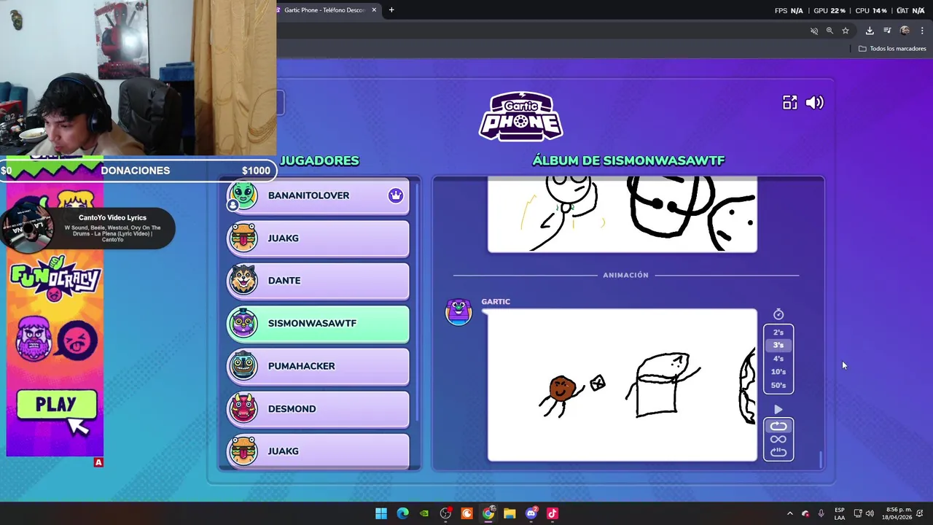Screen dimensions: 933x525
Task: Click the site muted sound icon in address bar
Action: (x=814, y=31)
